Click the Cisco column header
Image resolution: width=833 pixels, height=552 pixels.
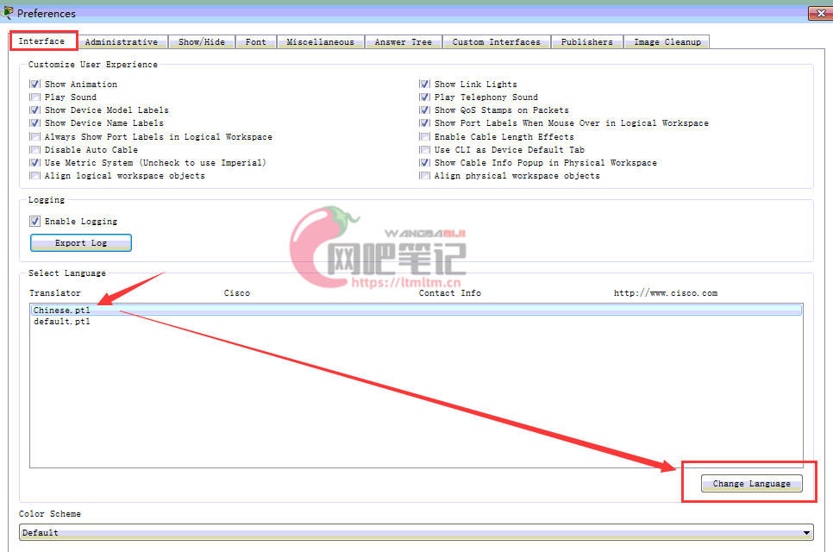point(237,292)
